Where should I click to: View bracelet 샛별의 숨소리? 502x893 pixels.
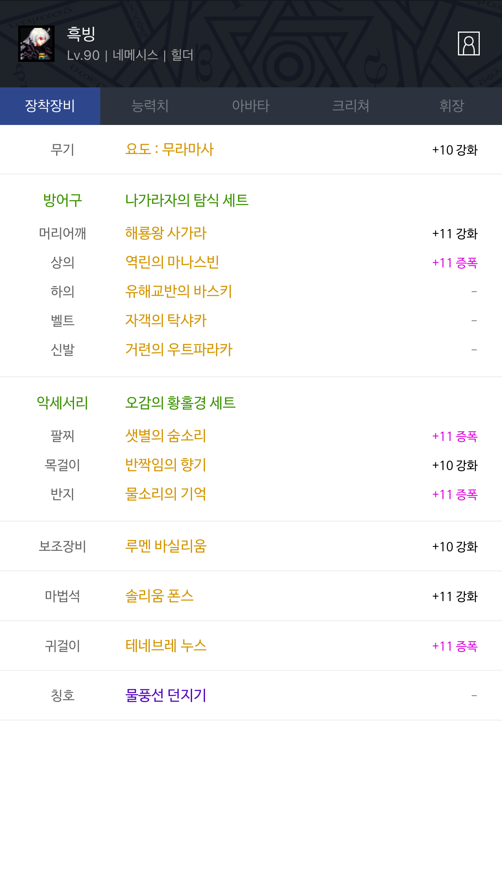click(166, 436)
